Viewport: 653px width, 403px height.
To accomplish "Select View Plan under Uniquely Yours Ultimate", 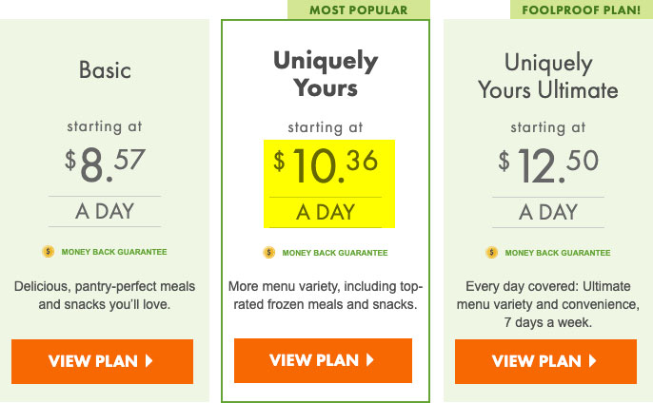I will (545, 361).
